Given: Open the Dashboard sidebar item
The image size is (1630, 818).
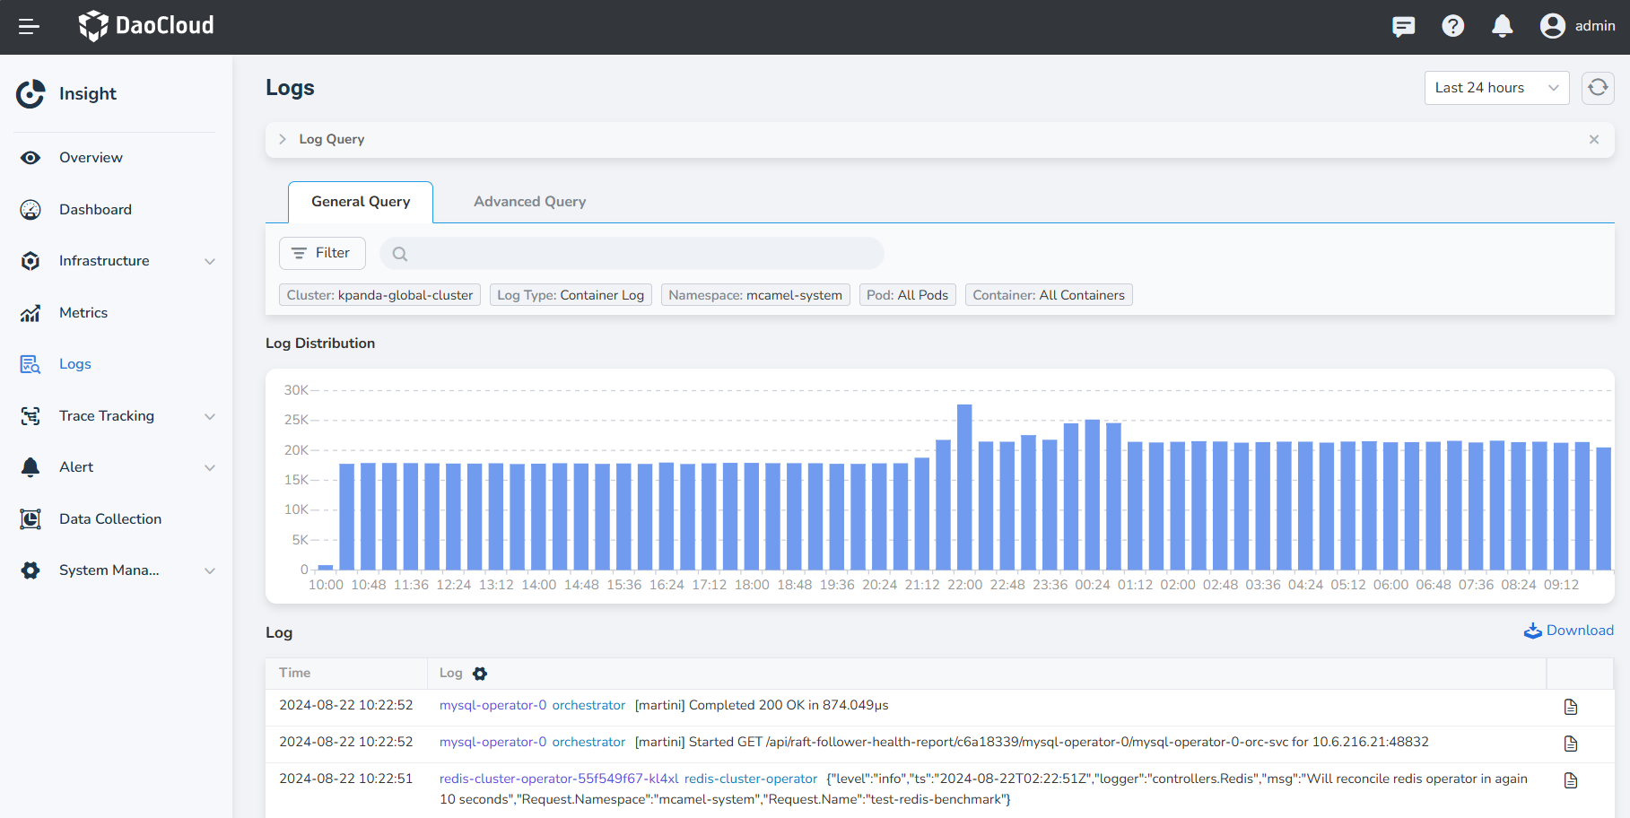Looking at the screenshot, I should [x=95, y=210].
